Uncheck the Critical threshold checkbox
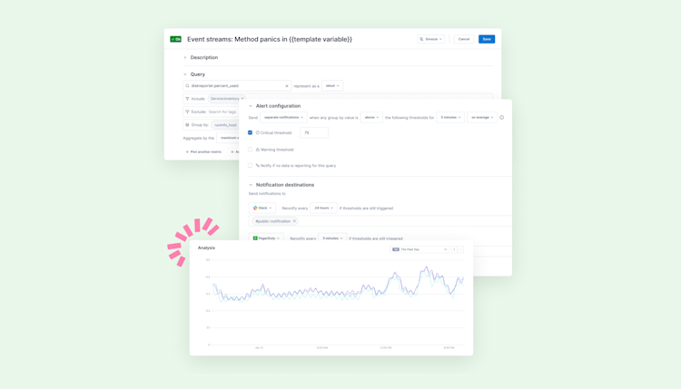 point(251,132)
